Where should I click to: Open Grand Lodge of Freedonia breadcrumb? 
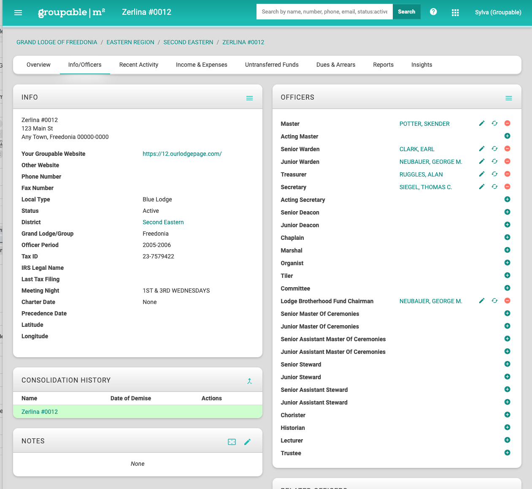(57, 42)
